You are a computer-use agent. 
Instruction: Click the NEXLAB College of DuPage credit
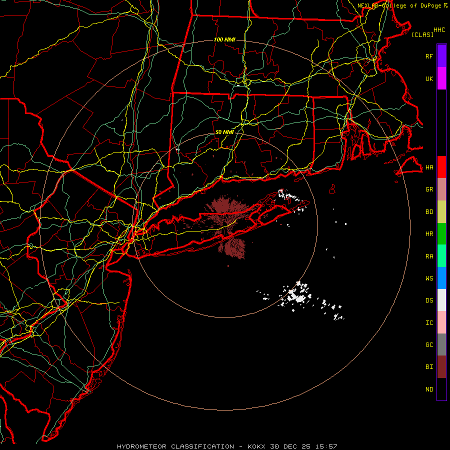tap(402, 5)
